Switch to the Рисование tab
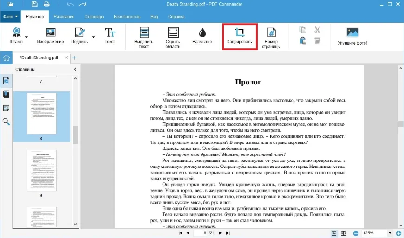 (x=64, y=16)
